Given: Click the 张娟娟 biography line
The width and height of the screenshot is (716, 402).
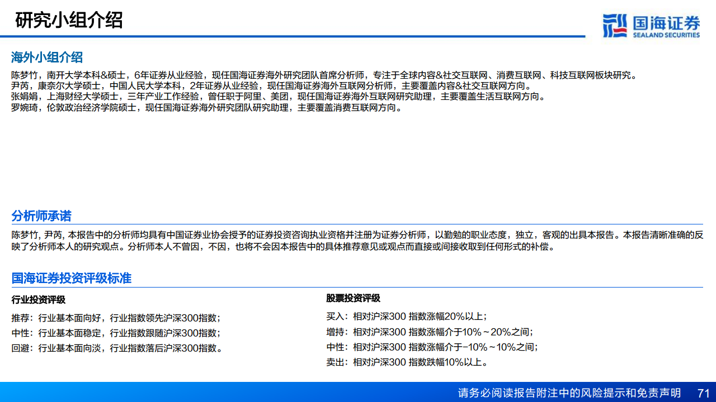Looking at the screenshot, I should 278,97.
